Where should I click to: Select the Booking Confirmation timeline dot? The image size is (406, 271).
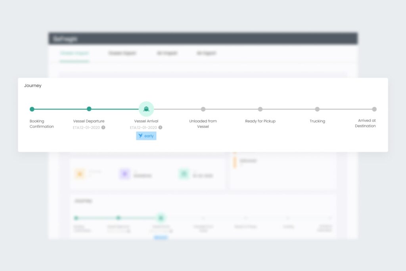pos(32,109)
